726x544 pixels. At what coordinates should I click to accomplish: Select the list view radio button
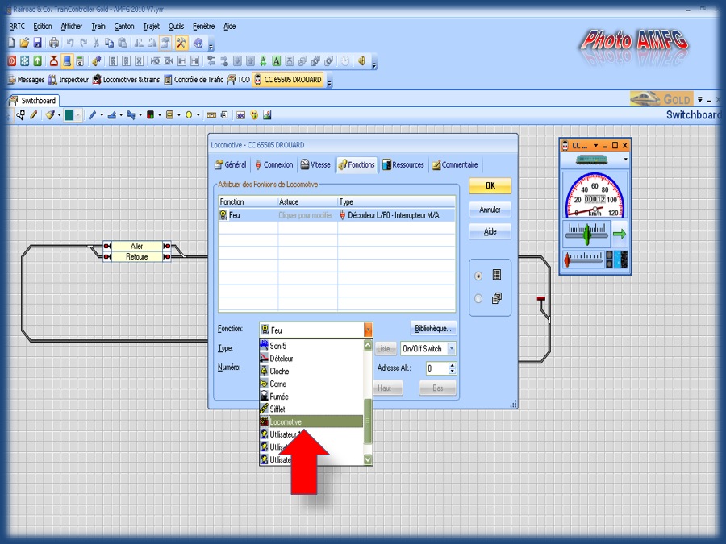[x=478, y=276]
